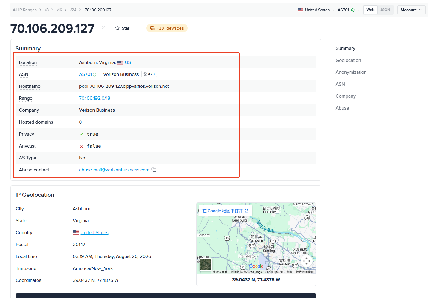Click the abuse-mail@verizonbusiness.com link
Viewport: 433px width, 298px height.
click(x=114, y=170)
